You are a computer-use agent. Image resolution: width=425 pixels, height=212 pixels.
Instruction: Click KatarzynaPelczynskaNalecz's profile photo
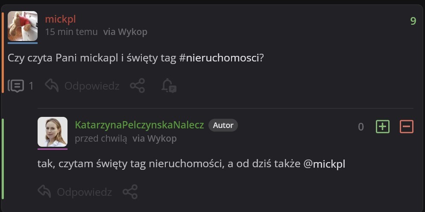click(x=53, y=132)
